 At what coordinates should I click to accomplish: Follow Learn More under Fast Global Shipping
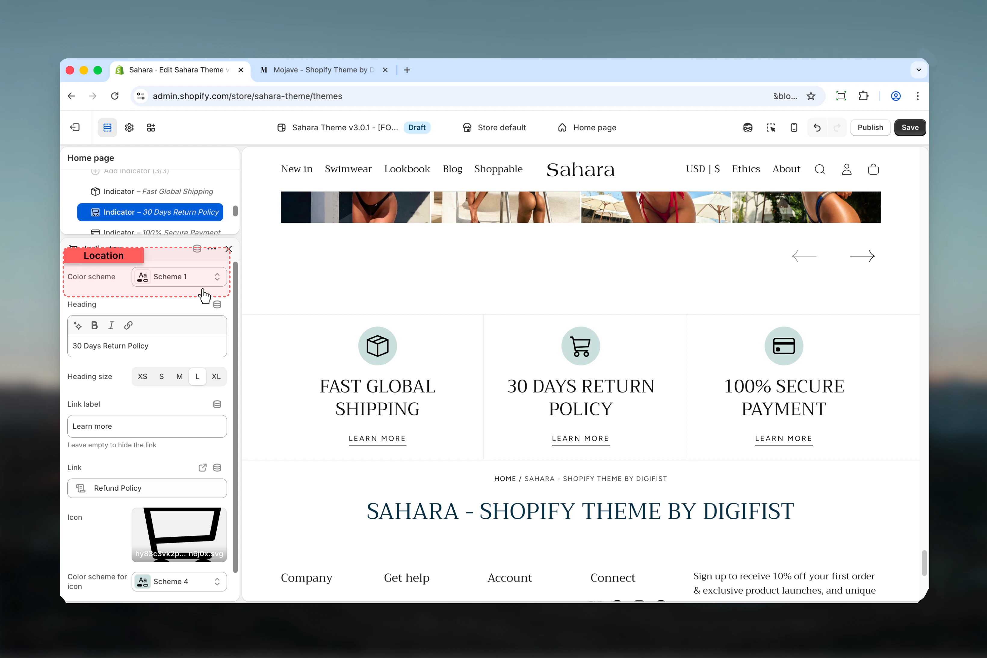pyautogui.click(x=377, y=439)
